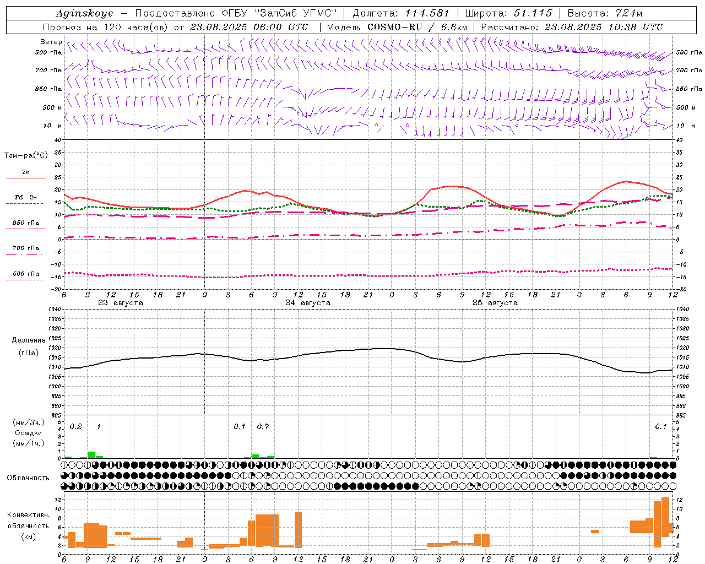Click the latitude value Широта: 51.115
Image resolution: width=705 pixels, height=564 pixels.
point(509,13)
